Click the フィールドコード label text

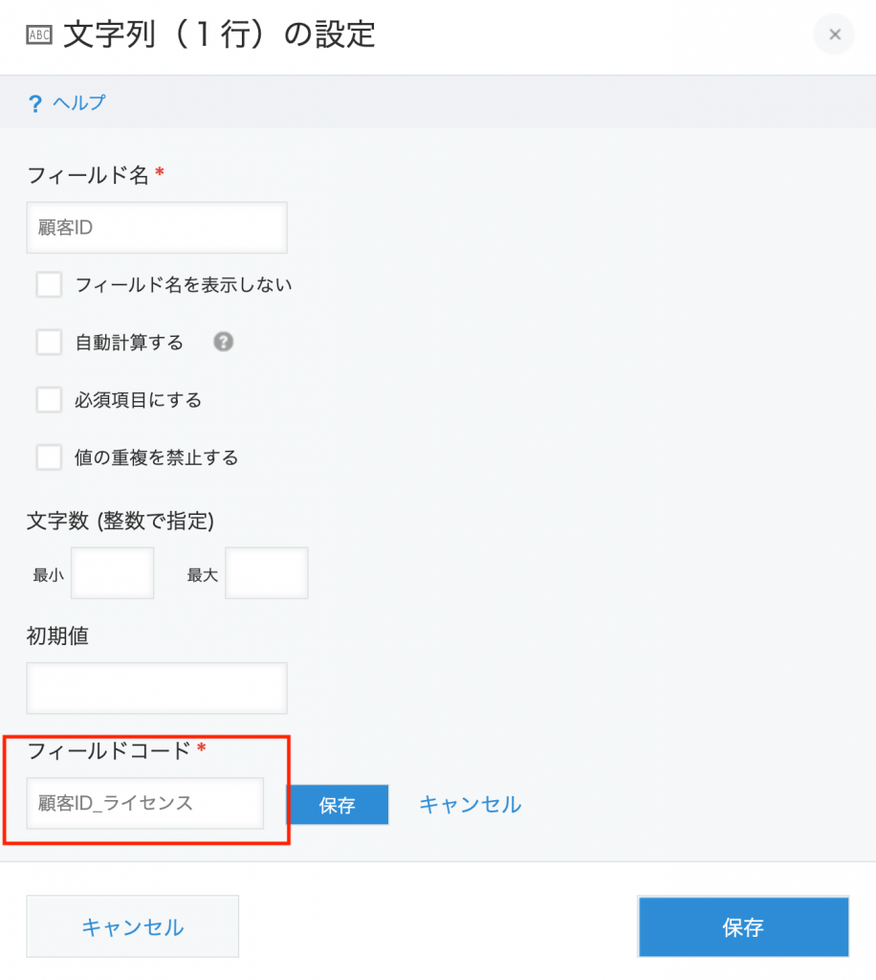109,750
